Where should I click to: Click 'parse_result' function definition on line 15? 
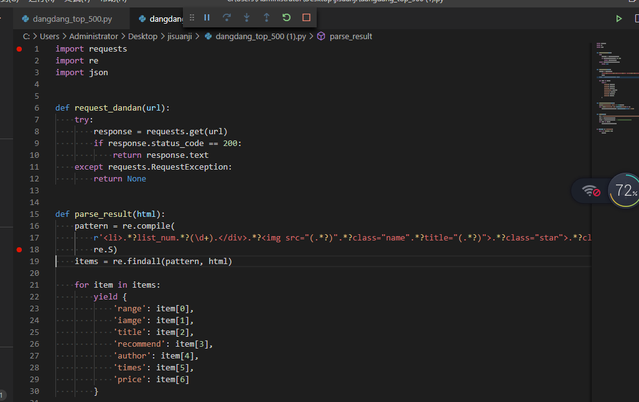pyautogui.click(x=103, y=214)
